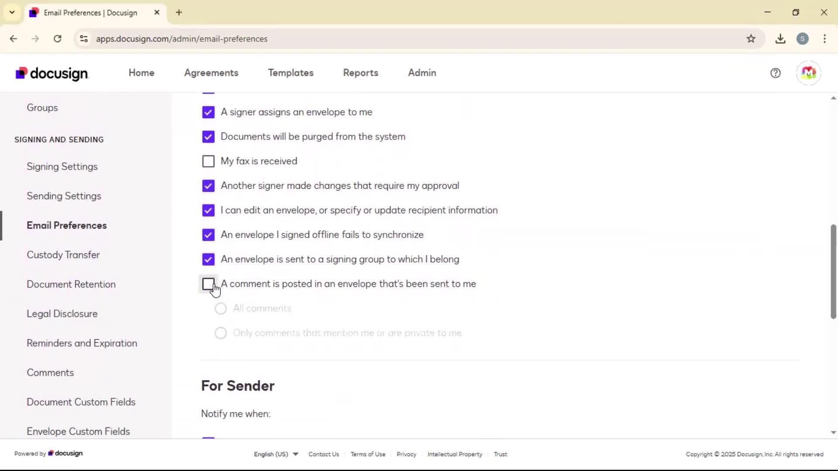This screenshot has height=471, width=838.
Task: Click the Contact Us footer link
Action: click(x=324, y=454)
